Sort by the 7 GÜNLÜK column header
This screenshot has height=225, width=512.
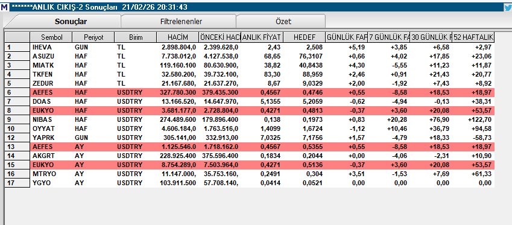[x=388, y=37]
